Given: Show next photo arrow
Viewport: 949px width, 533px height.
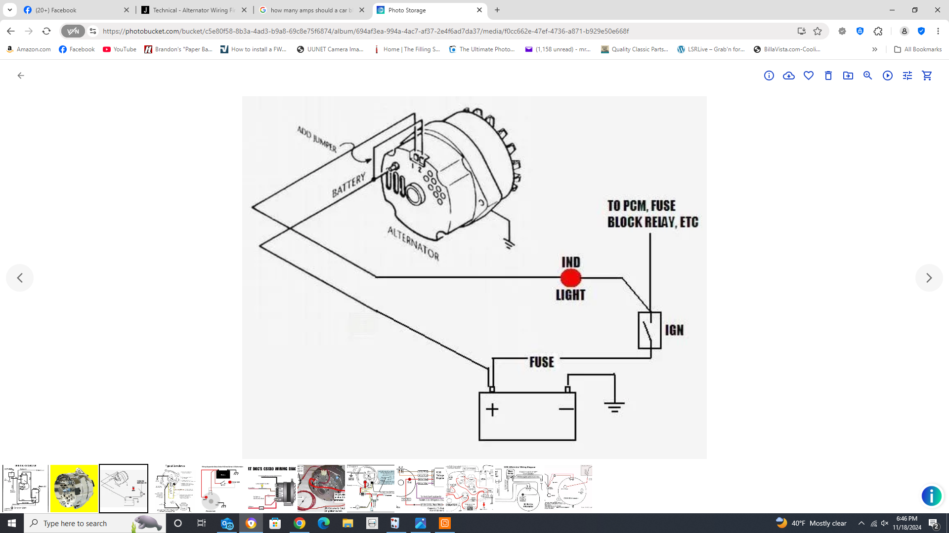Looking at the screenshot, I should pyautogui.click(x=929, y=278).
